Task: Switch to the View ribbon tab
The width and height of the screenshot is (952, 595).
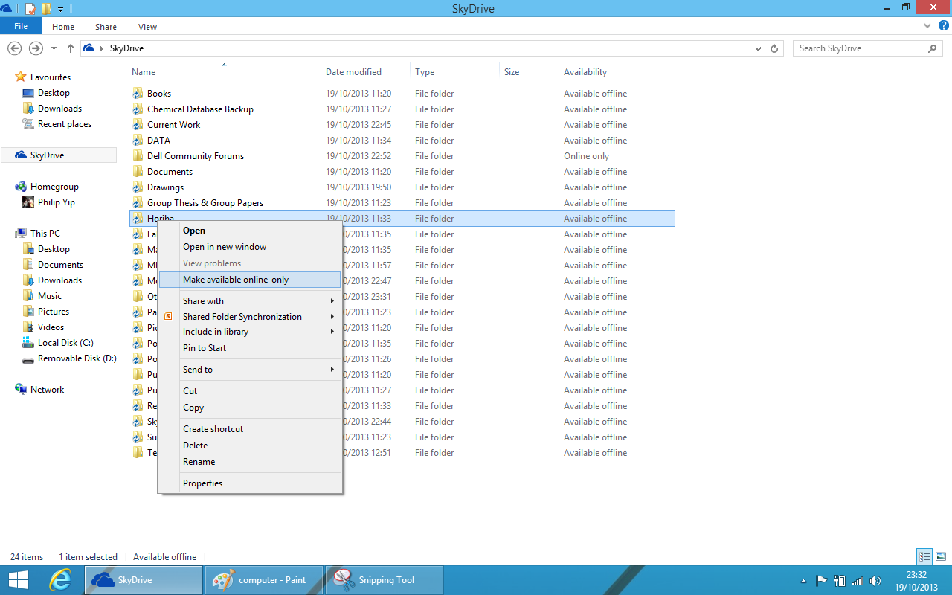Action: (147, 27)
